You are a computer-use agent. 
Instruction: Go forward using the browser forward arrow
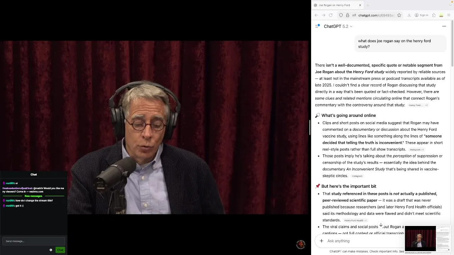coord(323,15)
